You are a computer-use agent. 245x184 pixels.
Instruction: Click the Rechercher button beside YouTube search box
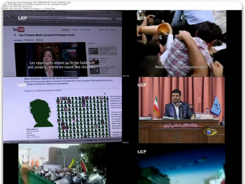(x=65, y=30)
